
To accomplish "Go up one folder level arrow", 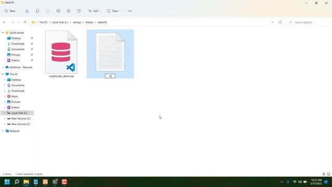I will [25, 22].
